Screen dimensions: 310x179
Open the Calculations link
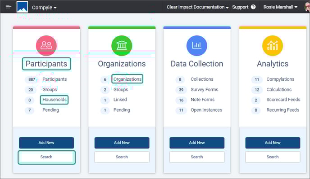click(x=279, y=89)
